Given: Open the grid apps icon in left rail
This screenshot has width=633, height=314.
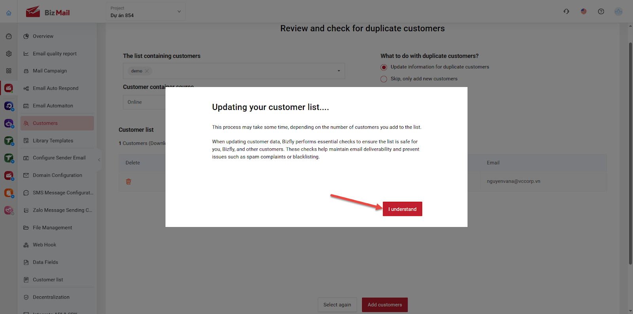Looking at the screenshot, I should click(9, 71).
